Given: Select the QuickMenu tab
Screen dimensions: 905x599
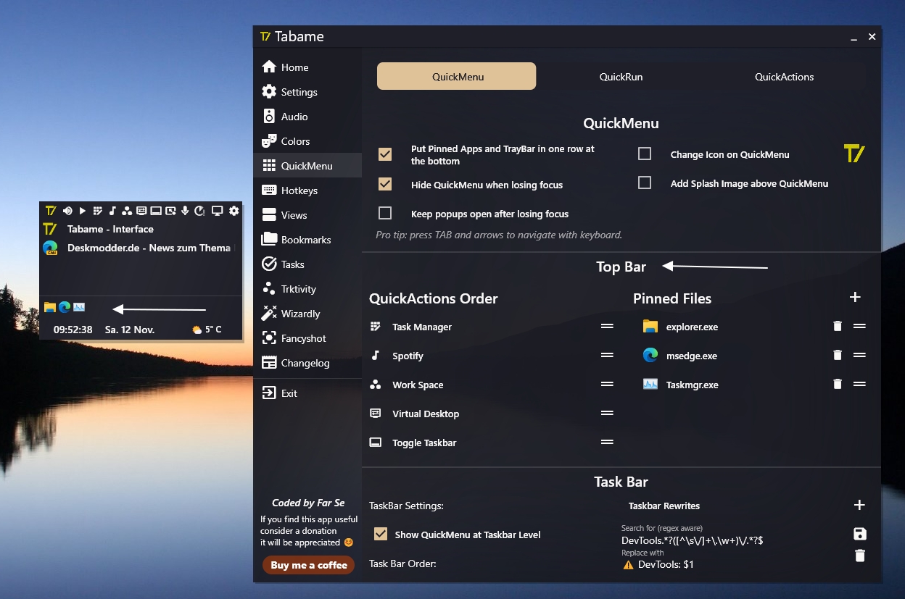Looking at the screenshot, I should (x=457, y=76).
